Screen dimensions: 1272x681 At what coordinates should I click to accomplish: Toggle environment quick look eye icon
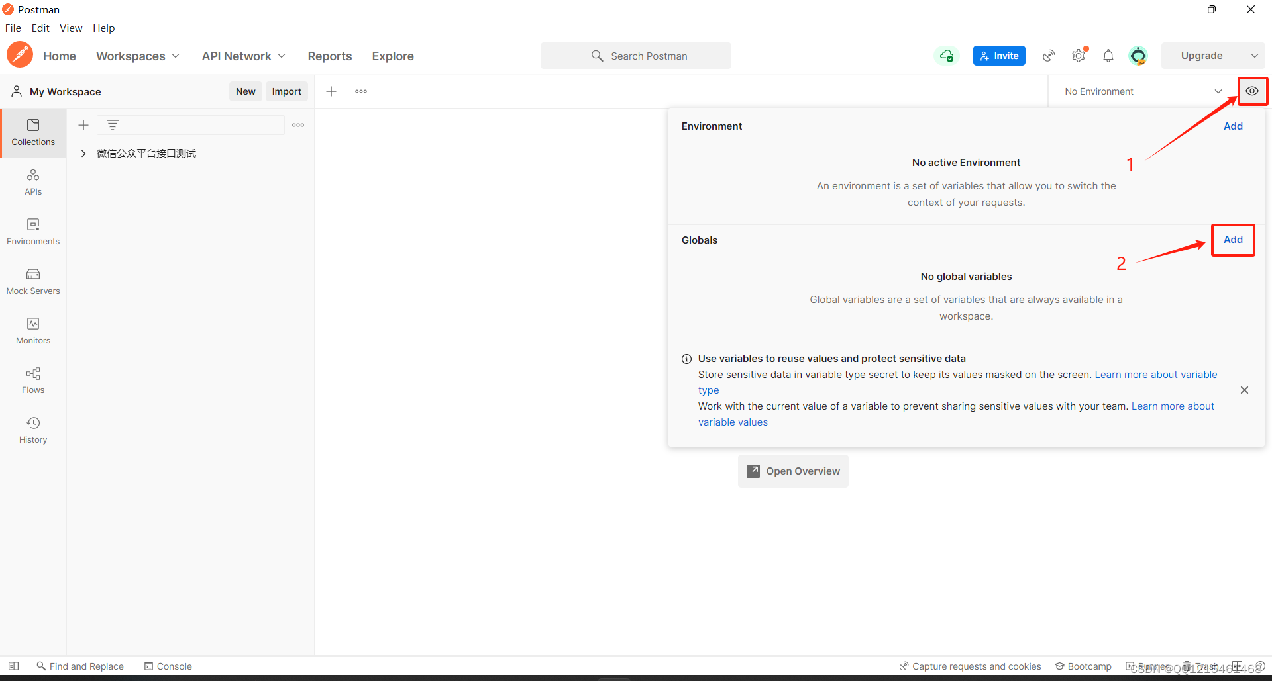[x=1252, y=91]
